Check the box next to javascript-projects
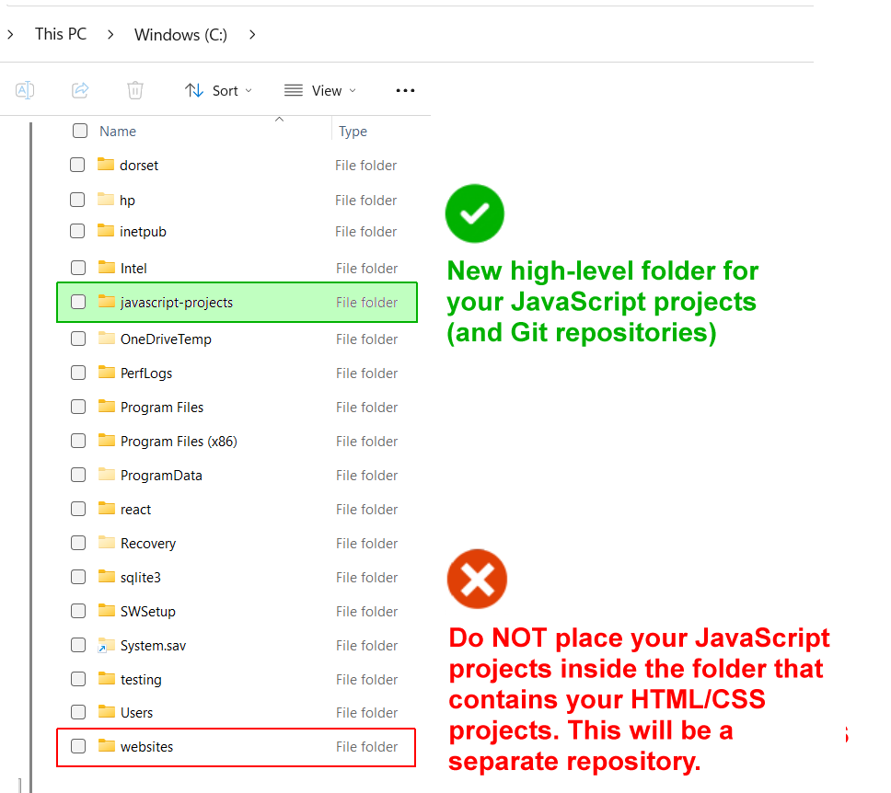This screenshot has height=793, width=891. click(x=78, y=302)
